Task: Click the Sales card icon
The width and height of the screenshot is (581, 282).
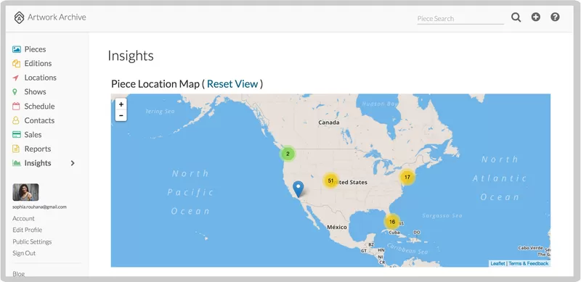Action: tap(16, 135)
